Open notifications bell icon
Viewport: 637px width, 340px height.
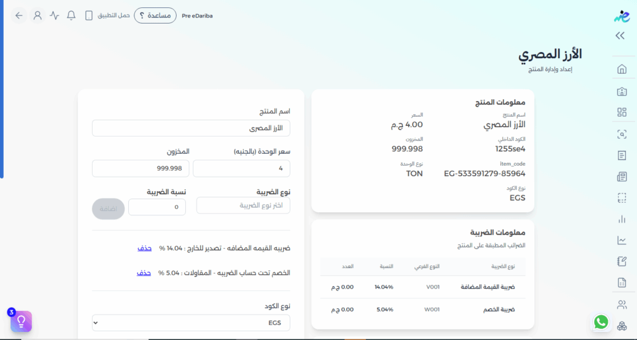[x=71, y=16]
